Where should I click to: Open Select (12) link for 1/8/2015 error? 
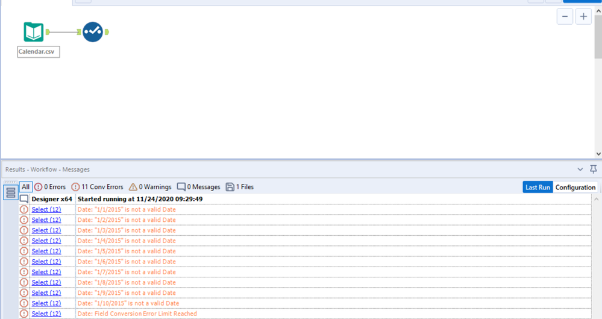(x=46, y=282)
